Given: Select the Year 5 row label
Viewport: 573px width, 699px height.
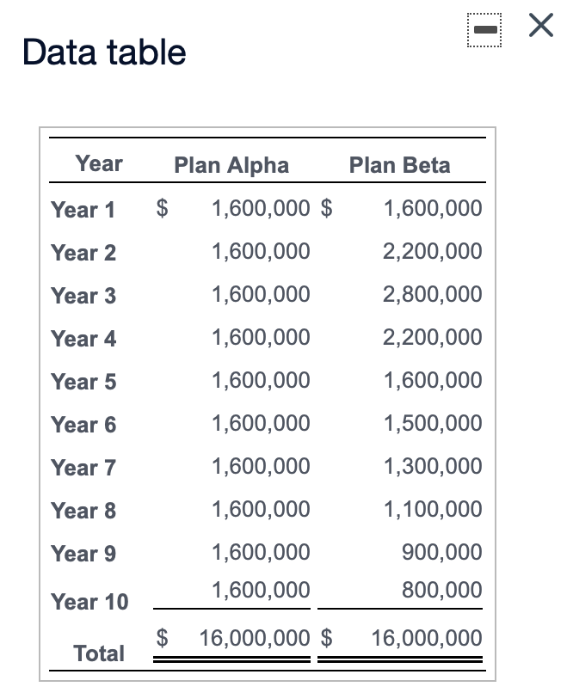Looking at the screenshot, I should point(83,381).
